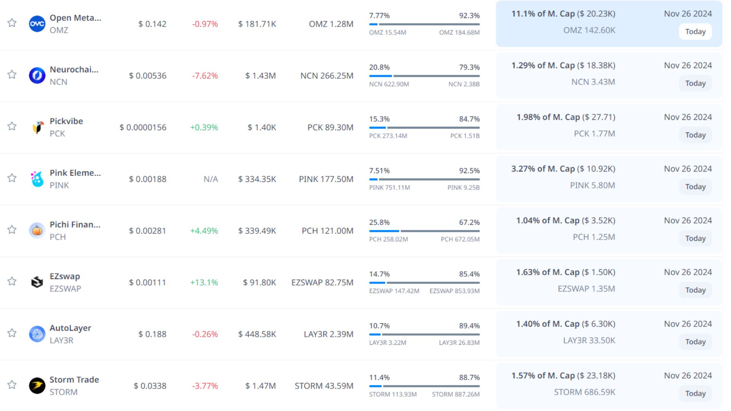Star Pickvibe as a favorite
The image size is (731, 411).
pos(12,126)
